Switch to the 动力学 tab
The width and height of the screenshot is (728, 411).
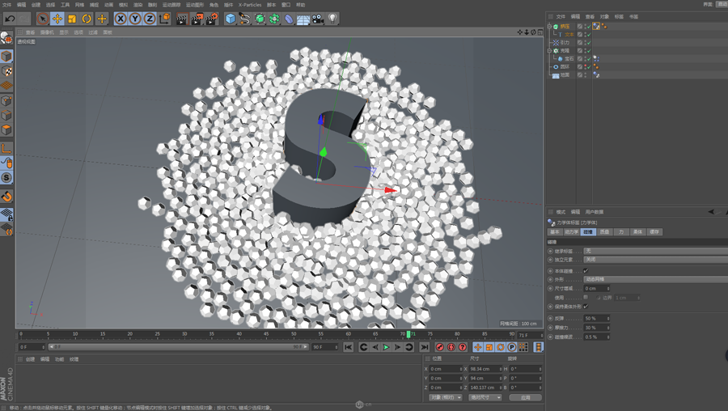(x=571, y=231)
